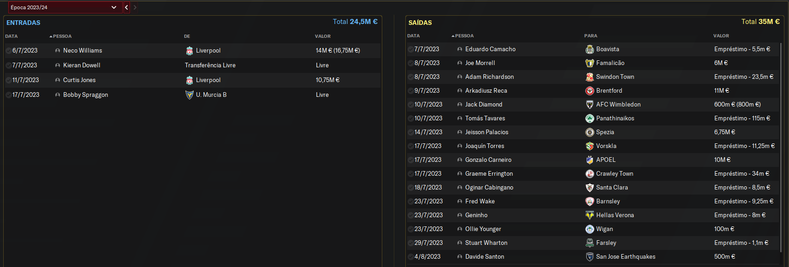The height and width of the screenshot is (267, 789).
Task: Click person icon beside Arkadiusz Reca
Action: (460, 91)
